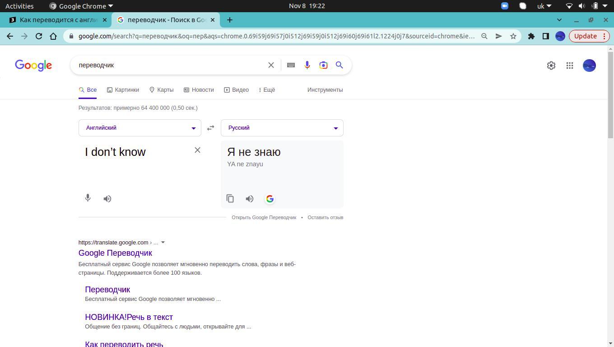Close the 'Как переводится' tab
The height and width of the screenshot is (347, 614).
tap(105, 20)
